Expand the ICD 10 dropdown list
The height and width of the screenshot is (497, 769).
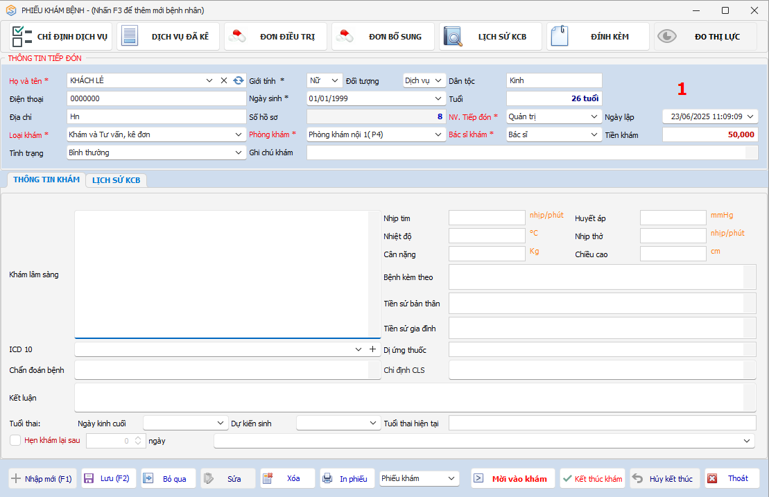coord(358,349)
